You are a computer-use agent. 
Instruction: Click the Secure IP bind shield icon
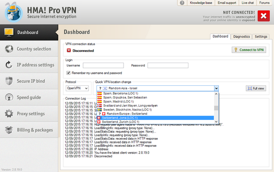click(x=9, y=81)
